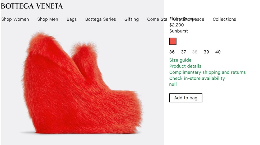Open the Collections menu
Image resolution: width=260 pixels, height=145 pixels.
tap(224, 19)
